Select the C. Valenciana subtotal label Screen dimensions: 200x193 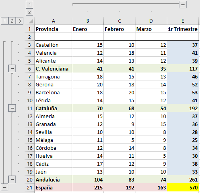(53, 69)
